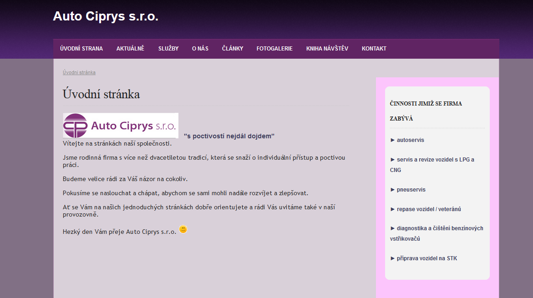Select the O nás menu item

coord(200,49)
